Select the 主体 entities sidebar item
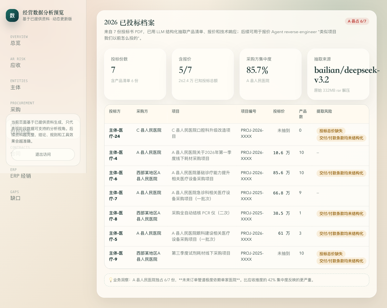 click(x=15, y=87)
